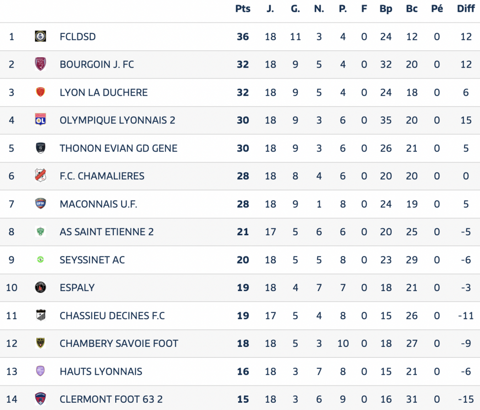Viewport: 480px width, 410px height.
Task: Click the Thonon Evian GD Gene crest
Action: (x=40, y=148)
